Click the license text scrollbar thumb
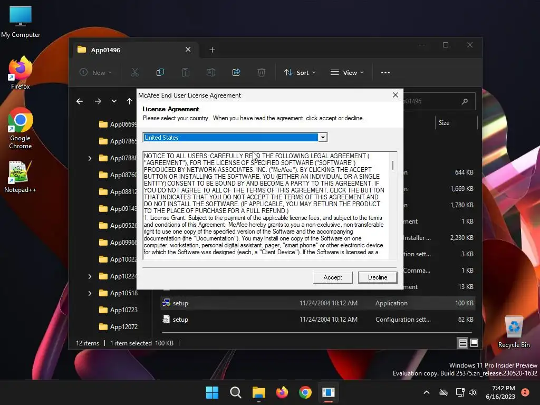This screenshot has height=405, width=540. [392, 165]
